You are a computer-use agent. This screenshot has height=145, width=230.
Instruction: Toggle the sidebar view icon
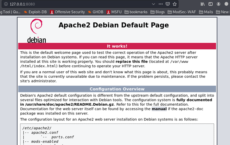[x=210, y=4]
